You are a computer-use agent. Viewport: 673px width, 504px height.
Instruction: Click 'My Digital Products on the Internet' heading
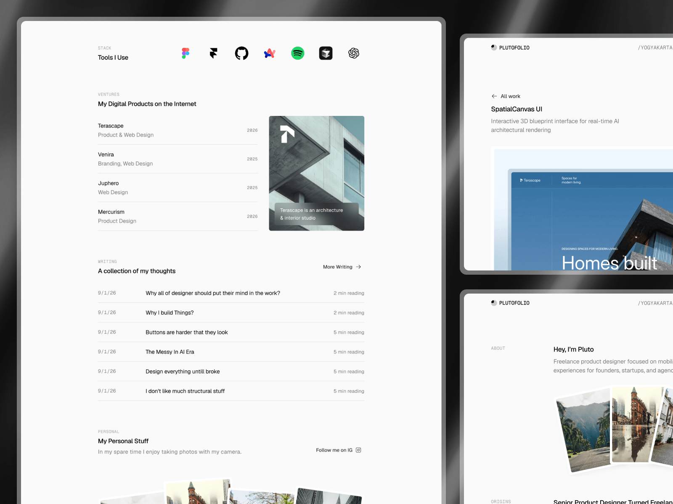click(147, 104)
